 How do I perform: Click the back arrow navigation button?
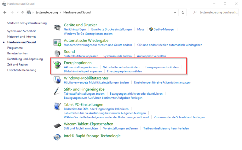(5, 13)
